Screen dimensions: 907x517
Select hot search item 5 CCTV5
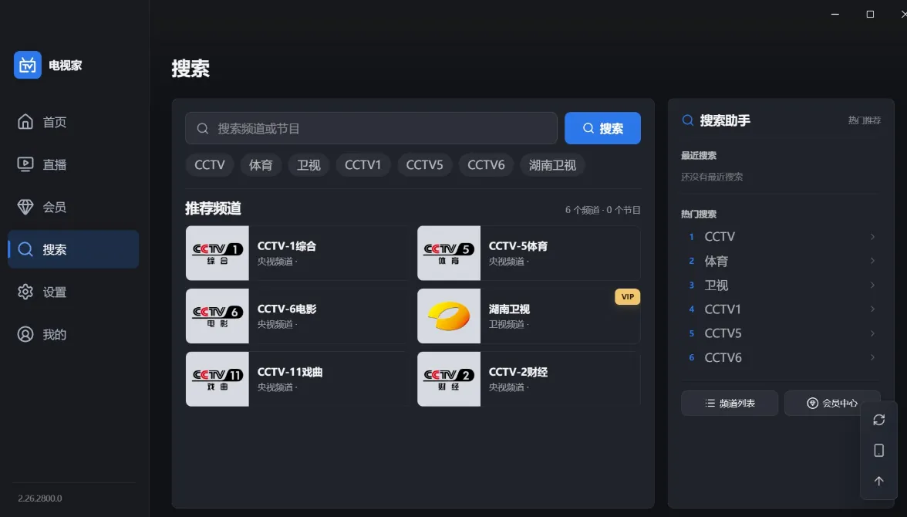click(781, 333)
